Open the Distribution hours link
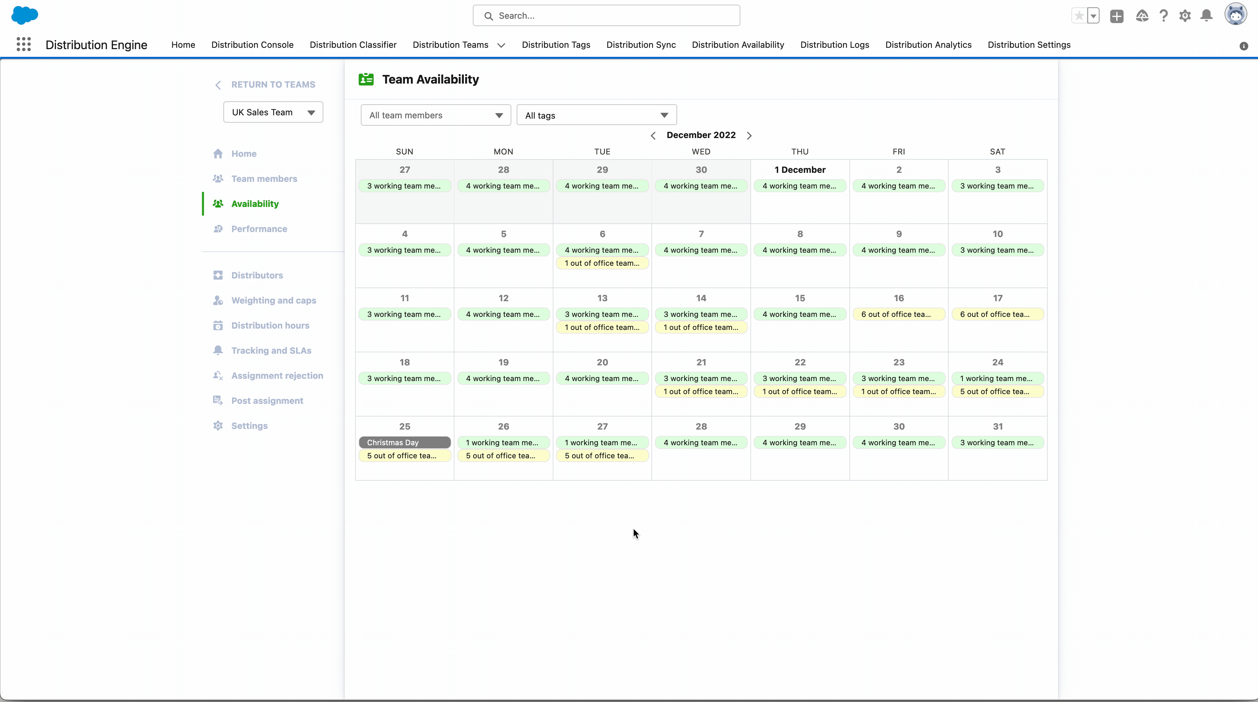Viewport: 1258px width, 702px height. 270,326
